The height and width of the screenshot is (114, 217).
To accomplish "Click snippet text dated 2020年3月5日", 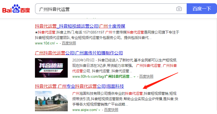I will 125,66.
